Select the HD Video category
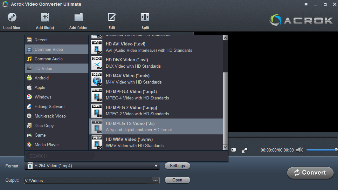338x190 pixels. [x=57, y=68]
